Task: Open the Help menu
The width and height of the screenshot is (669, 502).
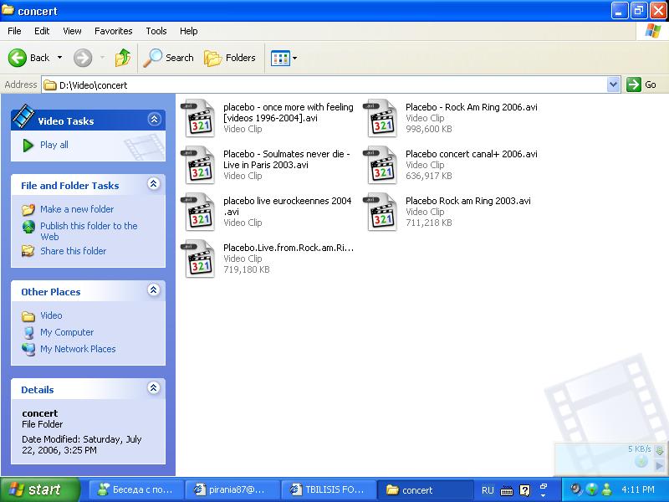Action: pos(188,31)
